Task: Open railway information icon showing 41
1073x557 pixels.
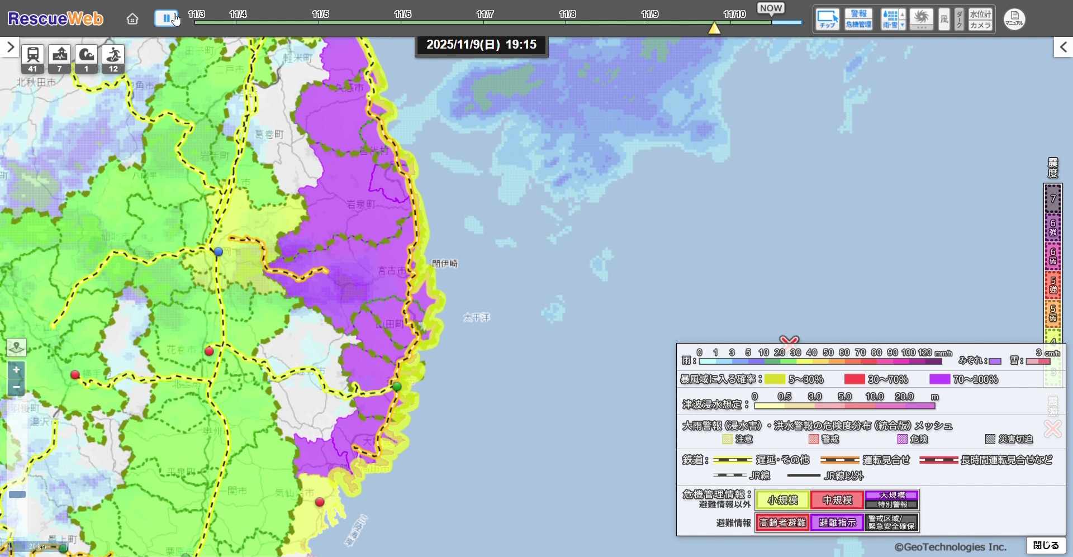Action: pyautogui.click(x=33, y=59)
